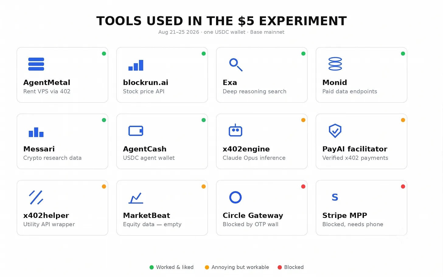Click the x402helper diagonal slashes icon

pyautogui.click(x=36, y=197)
